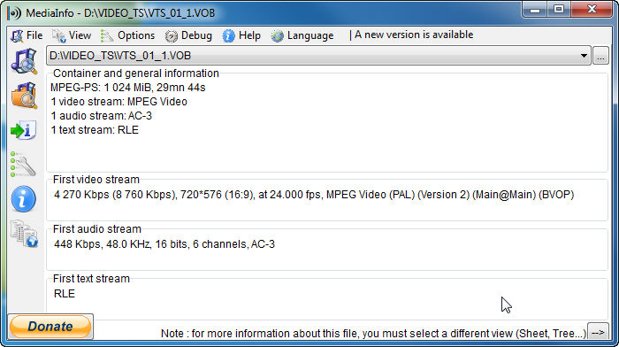Click the arrow button beside the note
The height and width of the screenshot is (347, 619).
point(598,332)
